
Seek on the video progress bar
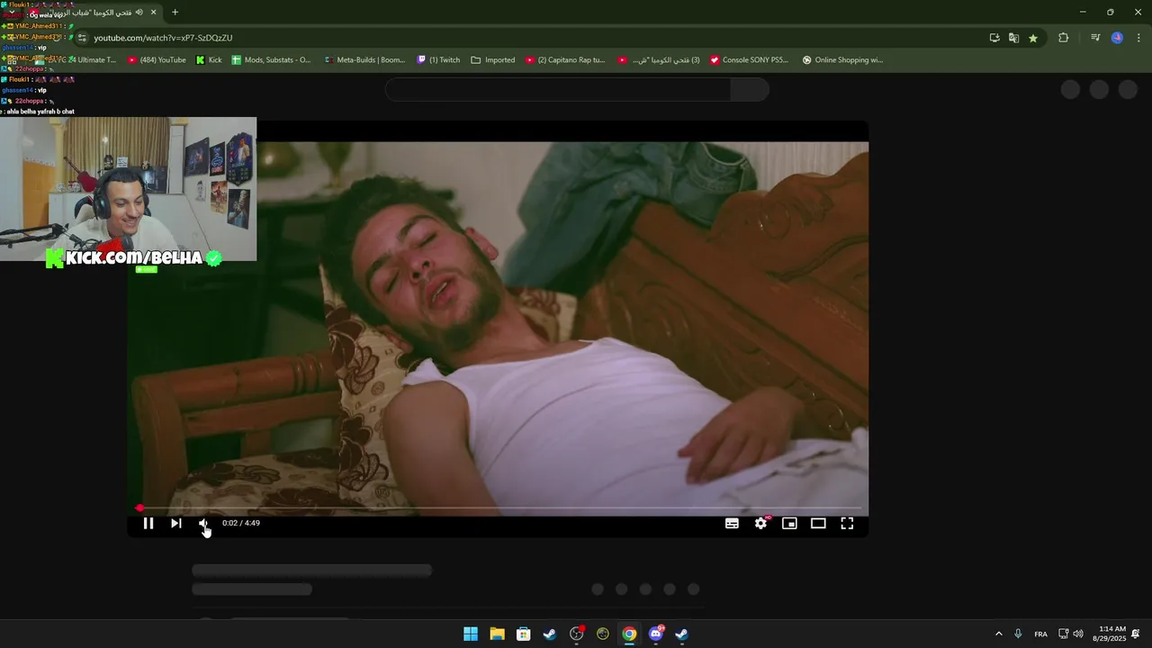(498, 508)
